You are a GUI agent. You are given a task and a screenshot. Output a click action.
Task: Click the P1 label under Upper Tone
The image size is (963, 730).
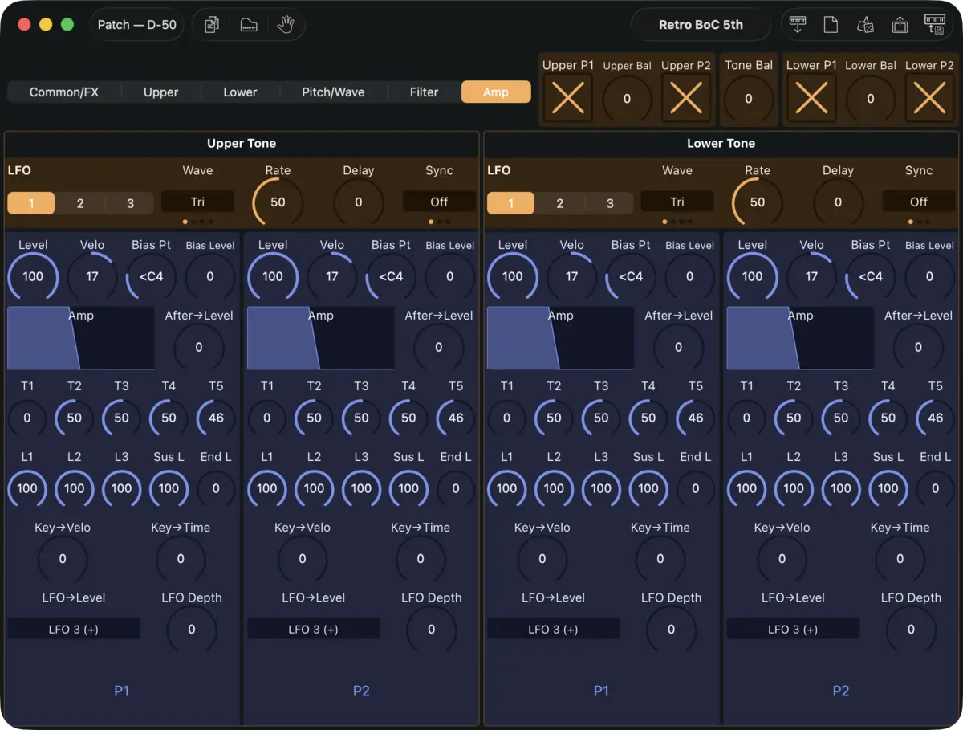coord(121,691)
